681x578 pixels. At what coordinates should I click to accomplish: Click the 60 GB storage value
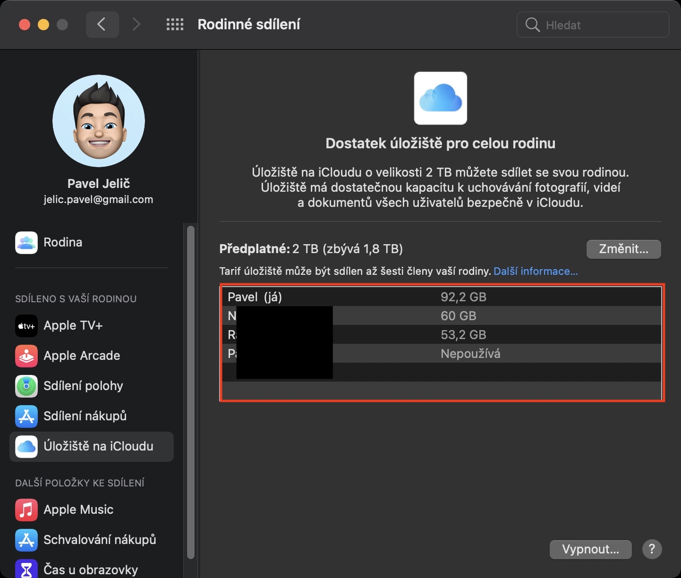458,316
